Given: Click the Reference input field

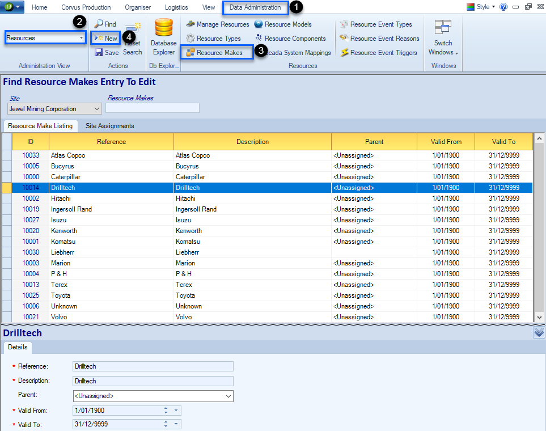Looking at the screenshot, I should (x=153, y=366).
